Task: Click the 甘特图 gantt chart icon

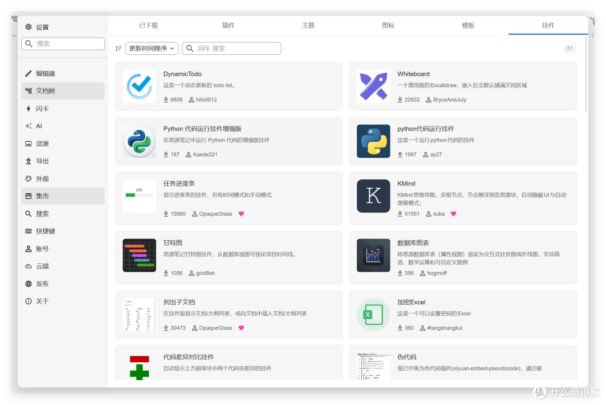Action: 140,255
